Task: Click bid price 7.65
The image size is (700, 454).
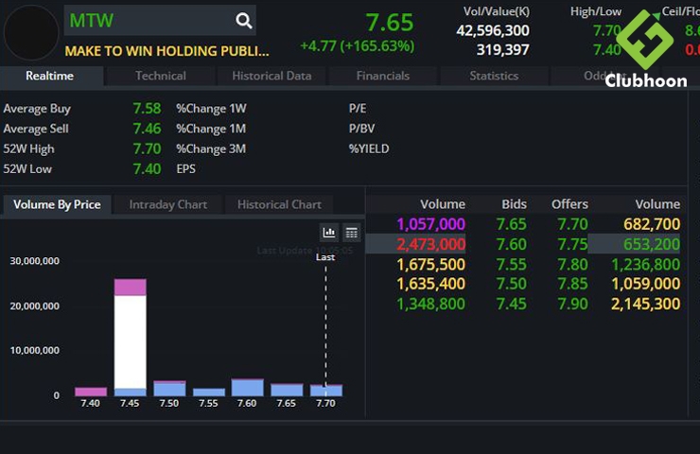Action: 512,224
